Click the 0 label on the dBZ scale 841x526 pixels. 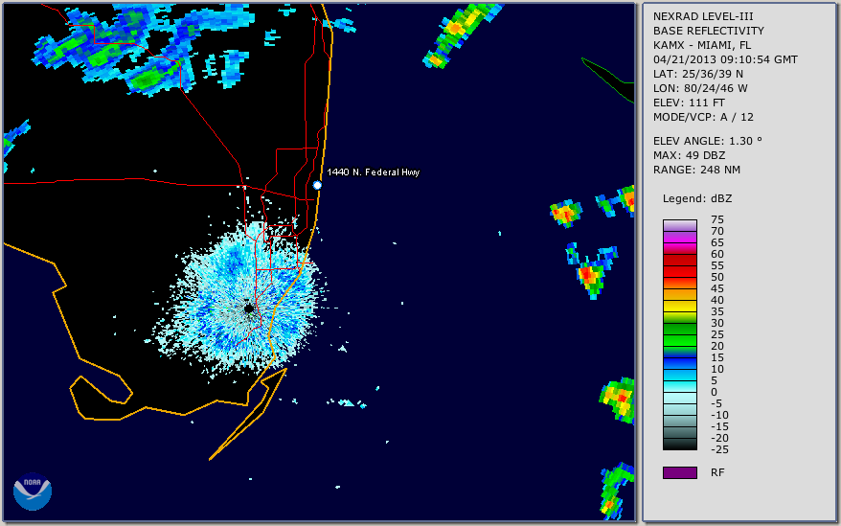[714, 393]
